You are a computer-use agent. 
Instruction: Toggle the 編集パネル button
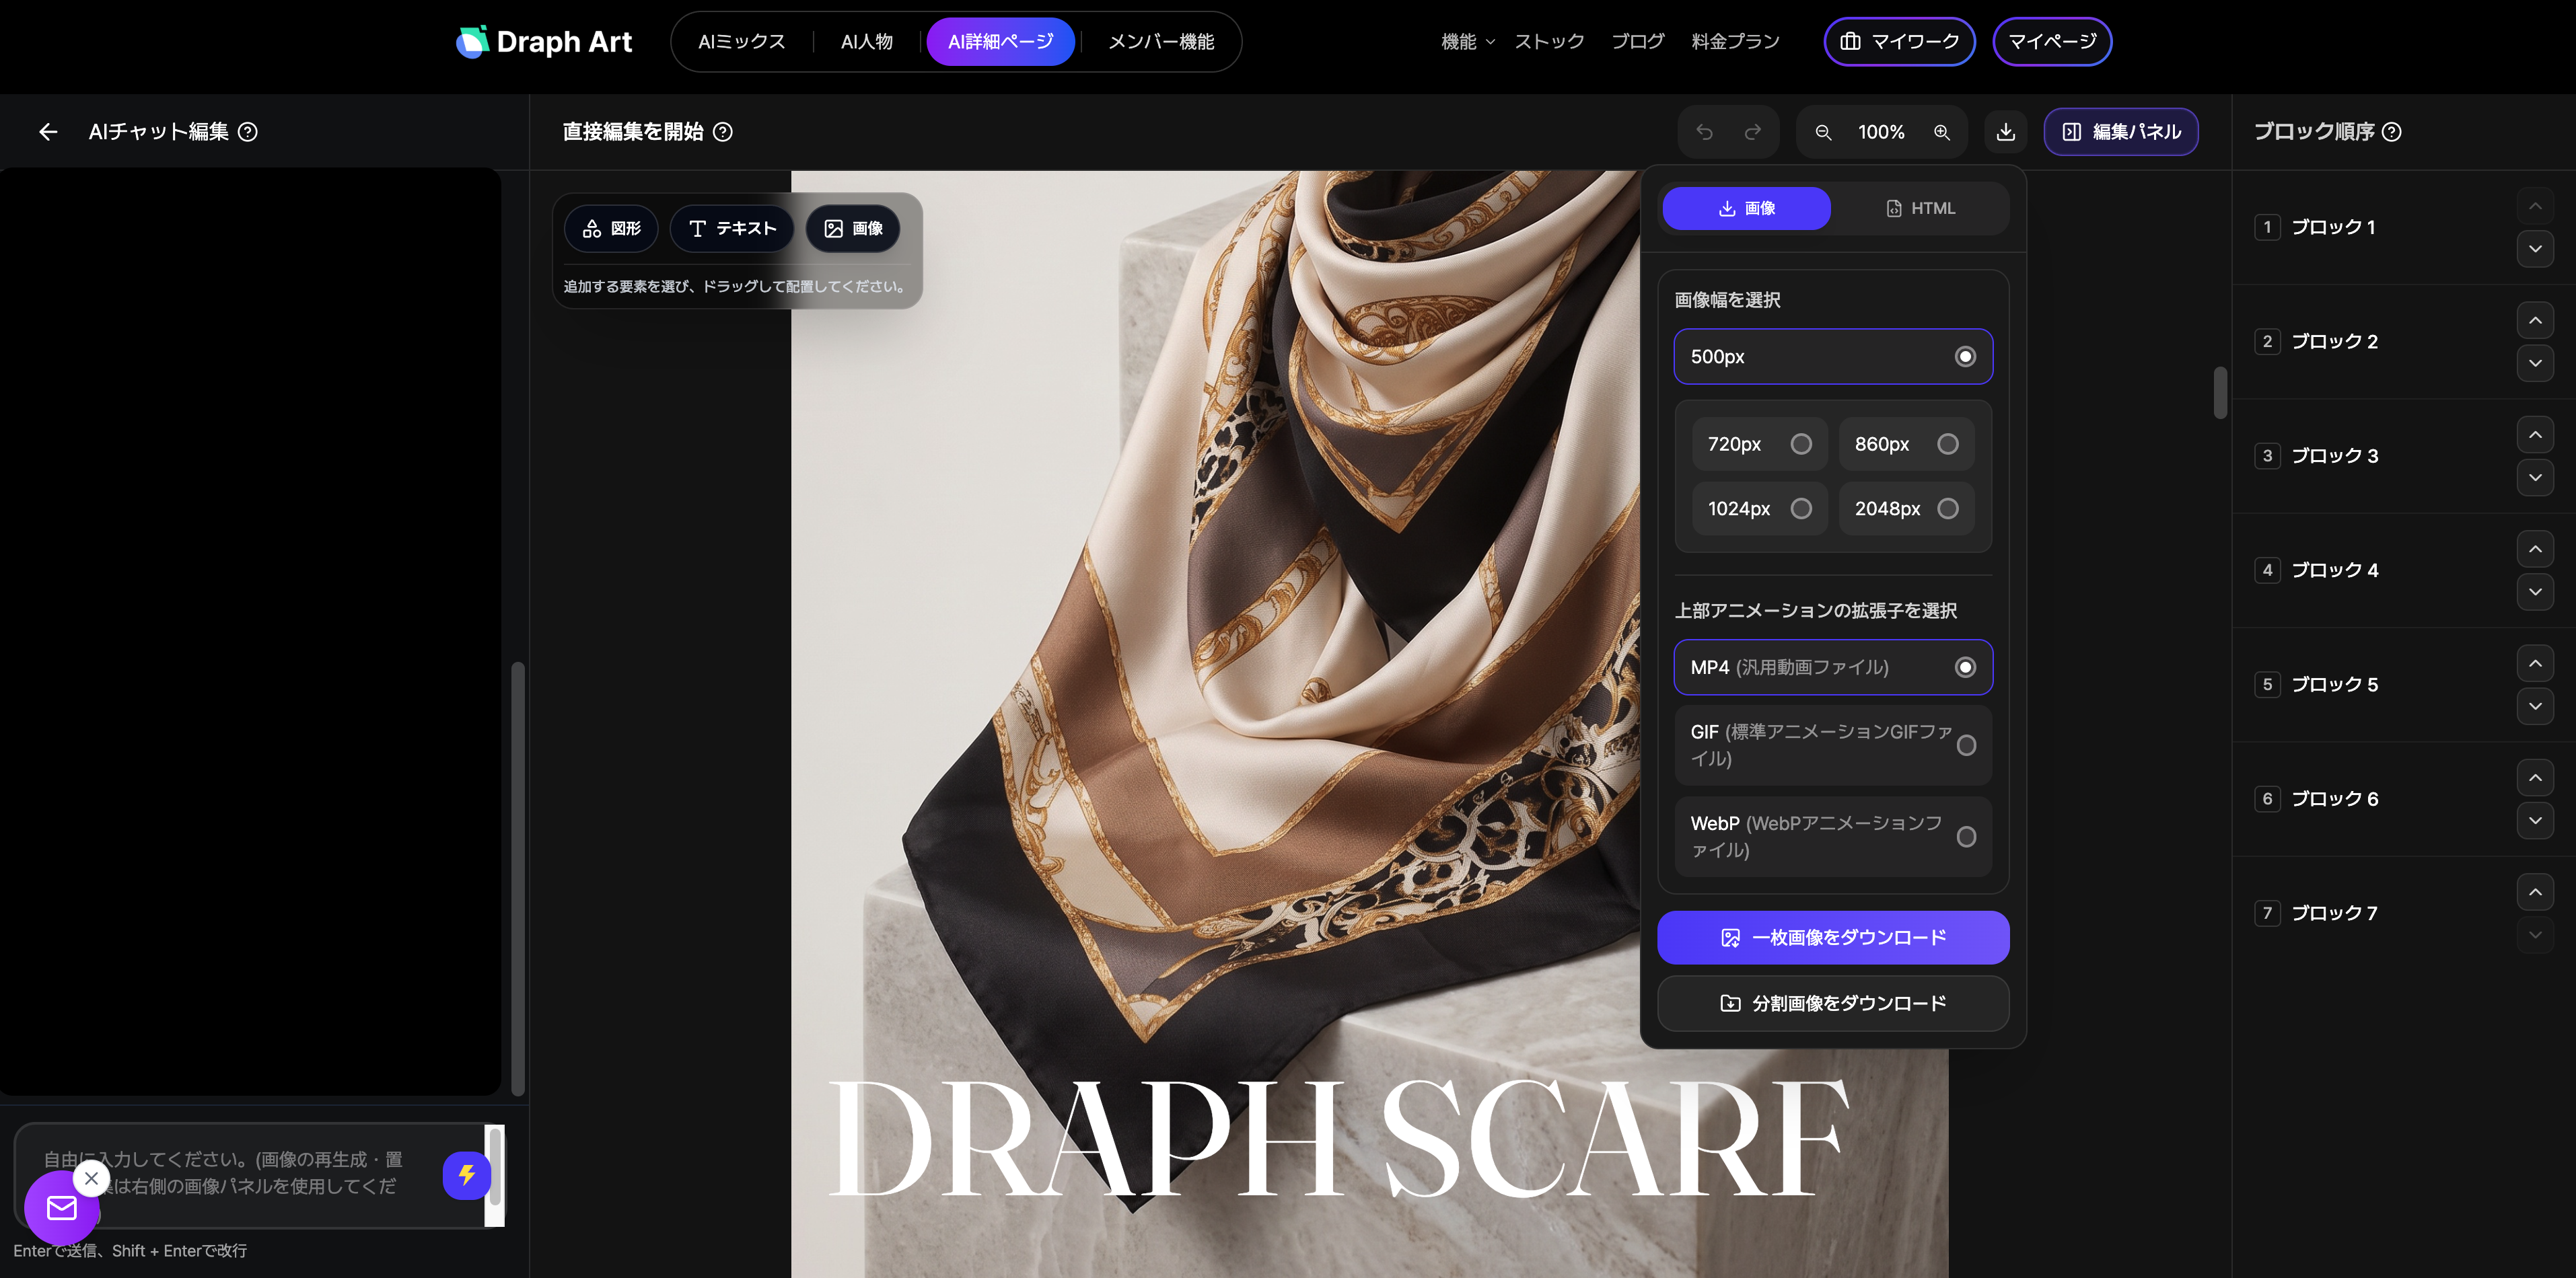click(2121, 132)
